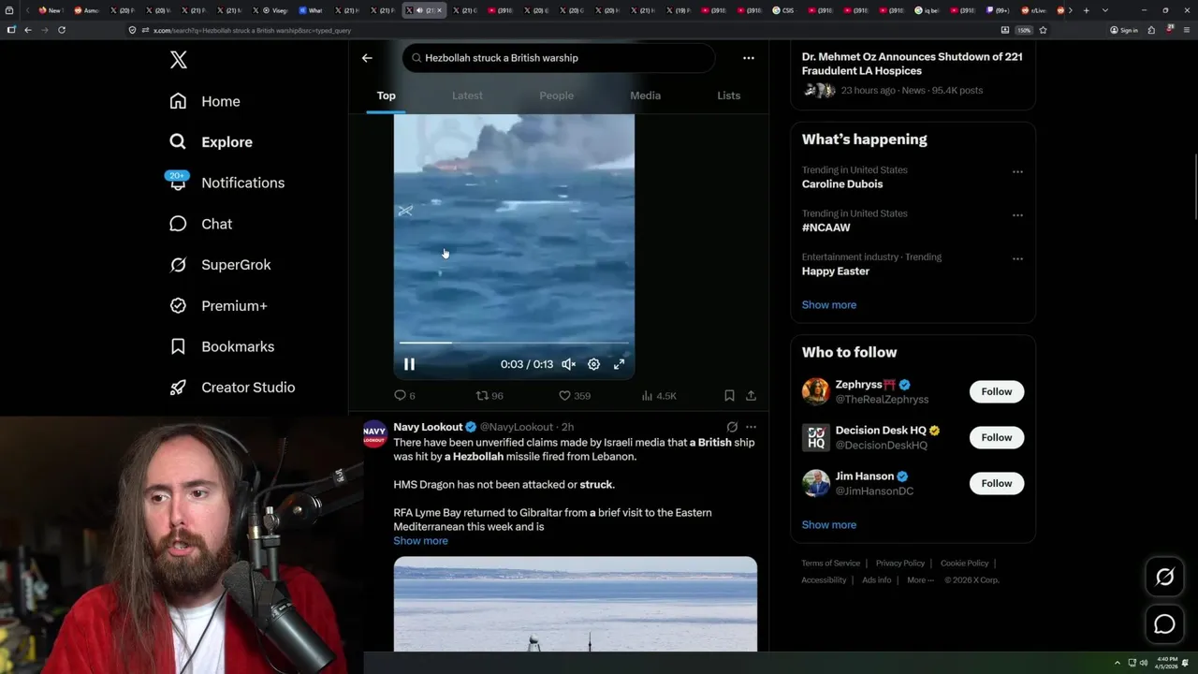The height and width of the screenshot is (674, 1198).
Task: Go to Home in the sidebar
Action: [x=205, y=101]
